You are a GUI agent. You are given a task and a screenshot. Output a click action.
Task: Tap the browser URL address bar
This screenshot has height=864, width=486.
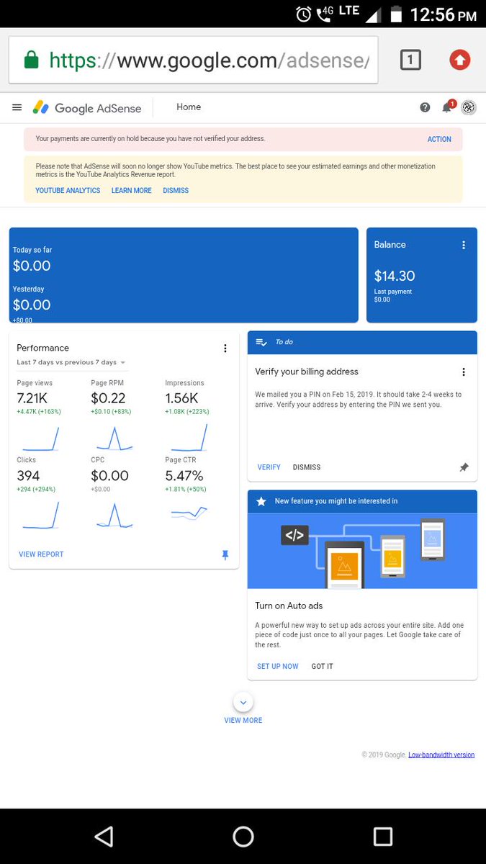point(194,60)
